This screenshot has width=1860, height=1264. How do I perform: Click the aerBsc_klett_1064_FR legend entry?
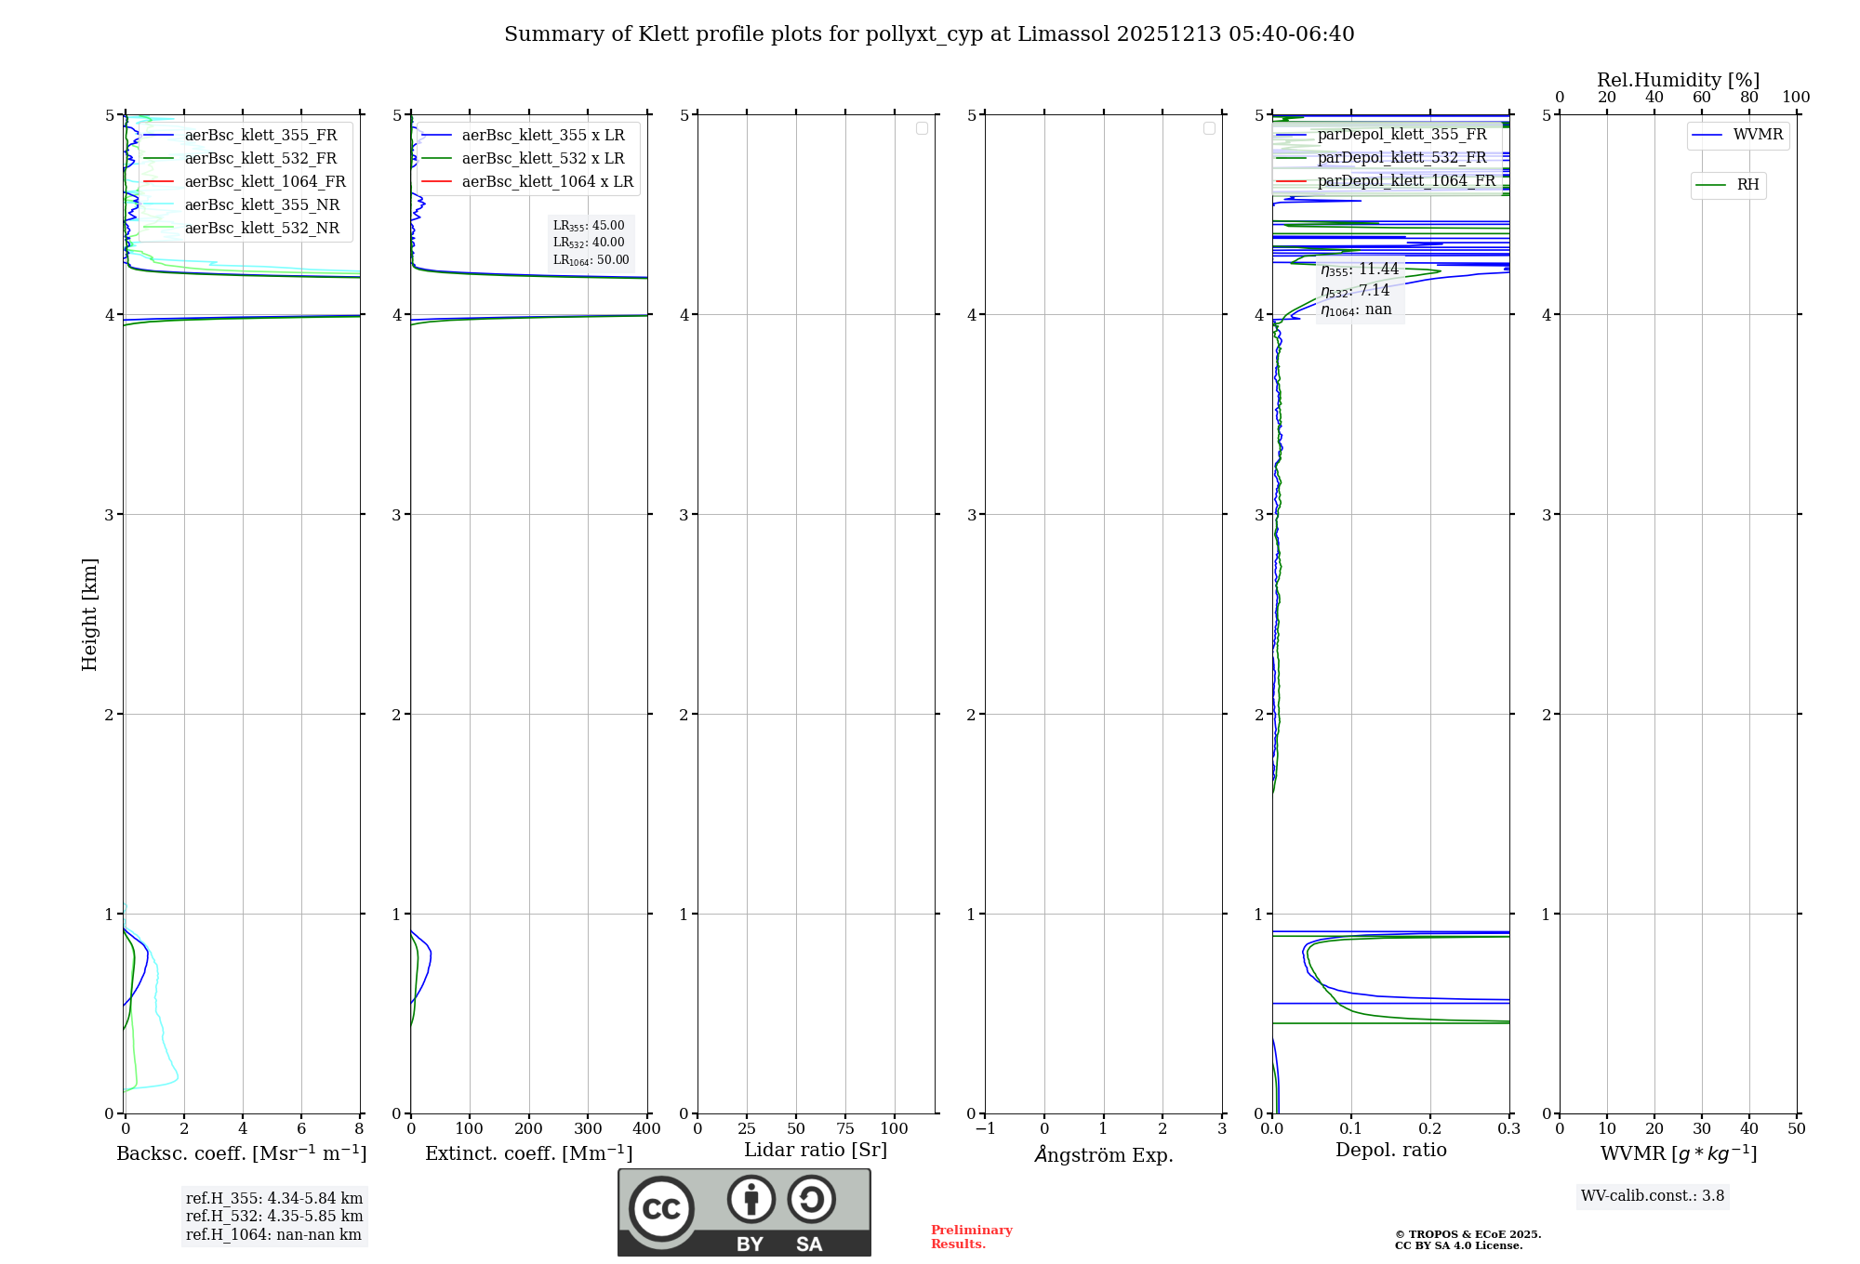point(264,182)
